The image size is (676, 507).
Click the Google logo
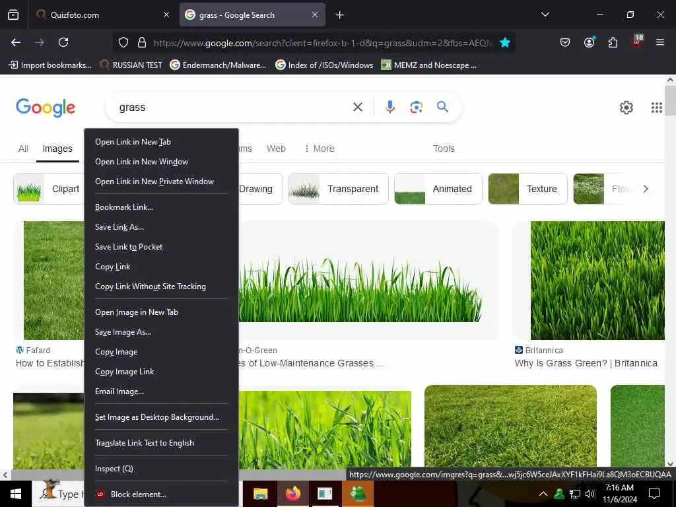tap(46, 108)
